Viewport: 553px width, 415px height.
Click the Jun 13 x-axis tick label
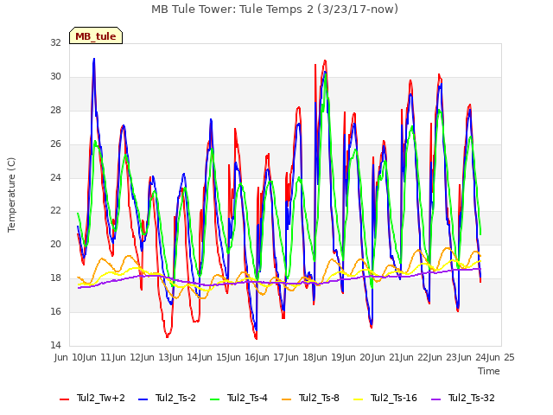pos(156,357)
